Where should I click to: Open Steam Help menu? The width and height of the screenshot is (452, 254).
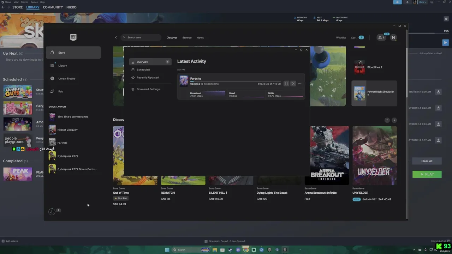42,2
